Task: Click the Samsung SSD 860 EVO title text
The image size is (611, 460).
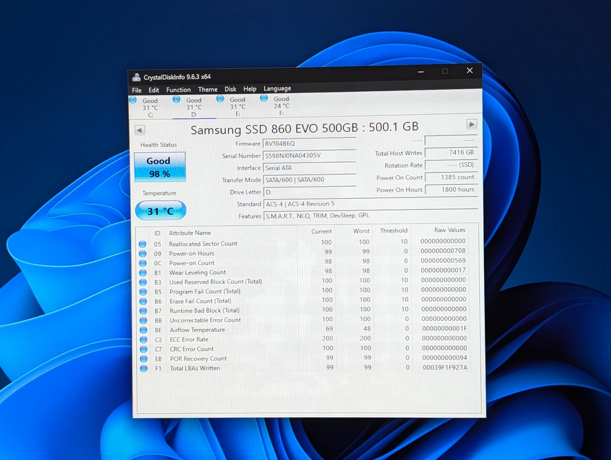Action: [x=304, y=128]
